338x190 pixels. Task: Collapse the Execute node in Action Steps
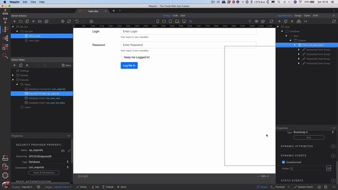[13, 80]
